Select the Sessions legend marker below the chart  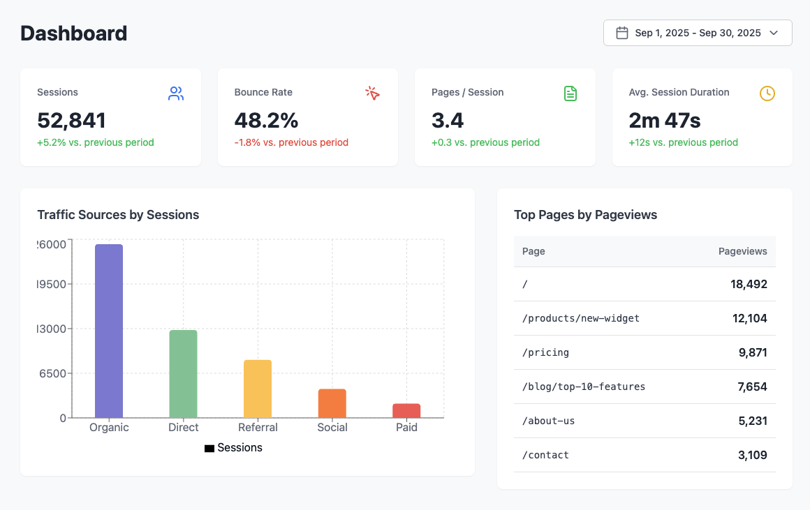pos(209,447)
